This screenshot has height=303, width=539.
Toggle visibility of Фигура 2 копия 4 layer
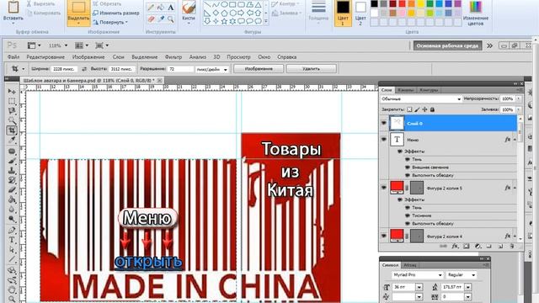(384, 236)
